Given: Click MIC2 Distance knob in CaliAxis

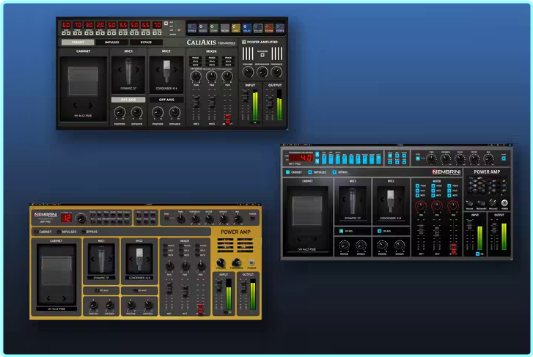Looking at the screenshot, I should tap(174, 112).
